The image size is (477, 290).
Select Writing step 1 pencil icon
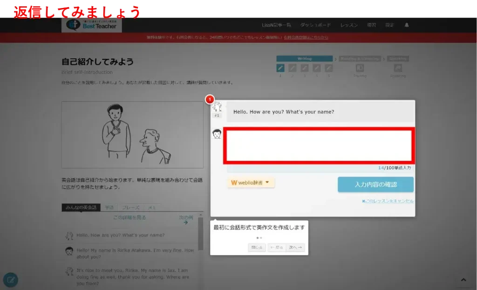click(280, 68)
